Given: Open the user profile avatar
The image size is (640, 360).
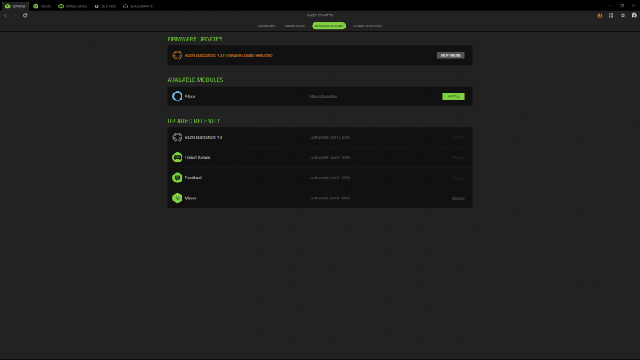Looking at the screenshot, I should click(x=633, y=15).
